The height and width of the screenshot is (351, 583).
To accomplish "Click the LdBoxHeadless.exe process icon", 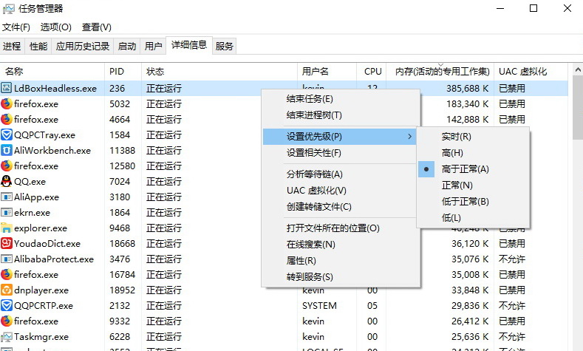I will click(7, 88).
